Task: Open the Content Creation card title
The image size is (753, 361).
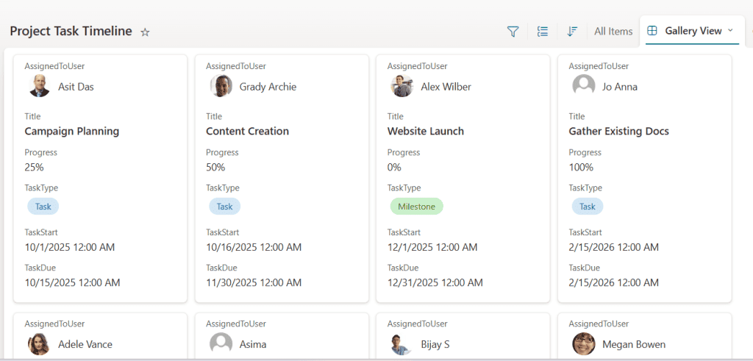Action: click(247, 131)
